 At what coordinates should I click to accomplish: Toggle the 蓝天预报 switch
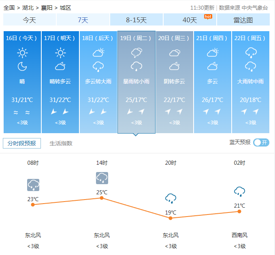pyautogui.click(x=261, y=142)
